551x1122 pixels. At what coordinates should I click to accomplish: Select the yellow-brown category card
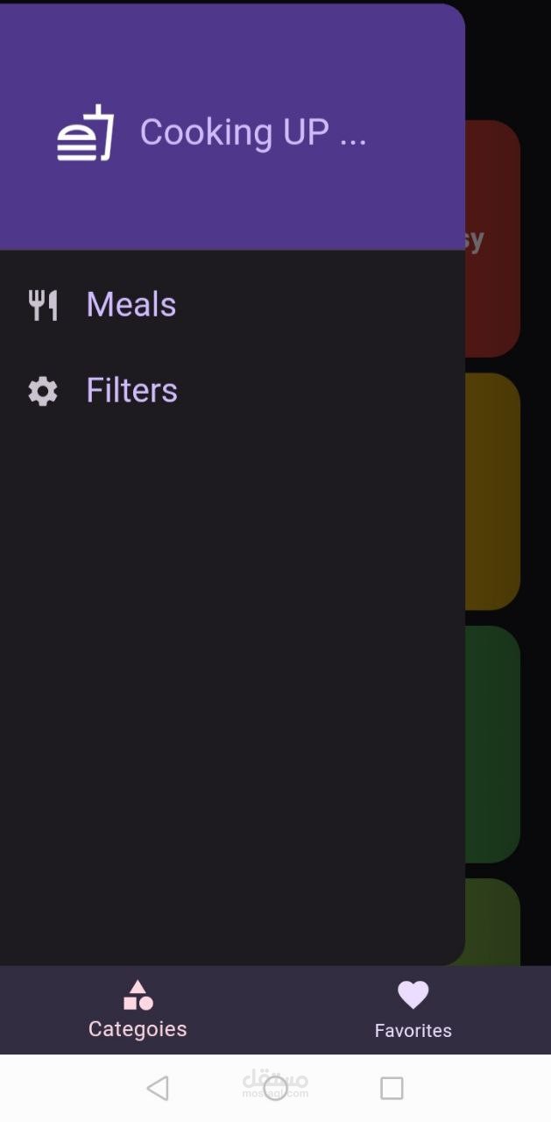[492, 491]
